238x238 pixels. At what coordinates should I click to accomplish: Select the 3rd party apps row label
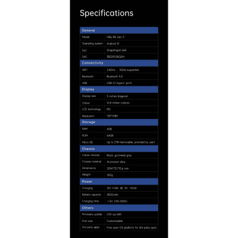(x=90, y=227)
